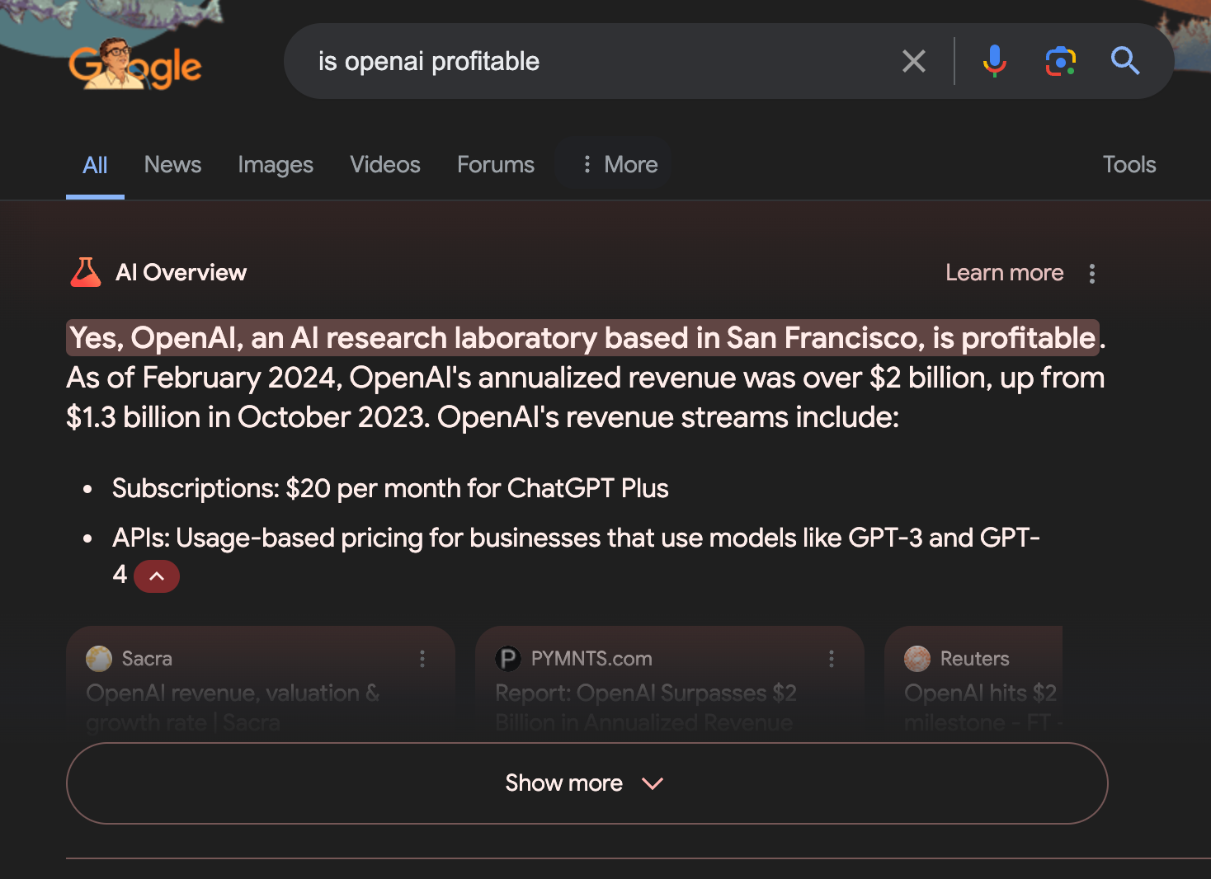Select the All results tab
Image resolution: width=1211 pixels, height=879 pixels.
pos(95,165)
